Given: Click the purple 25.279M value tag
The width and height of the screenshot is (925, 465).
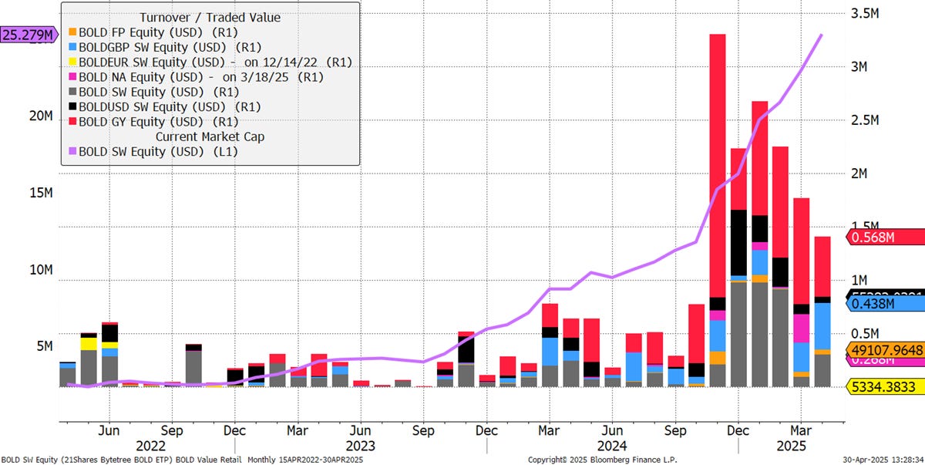Looking at the screenshot, I should tap(29, 35).
